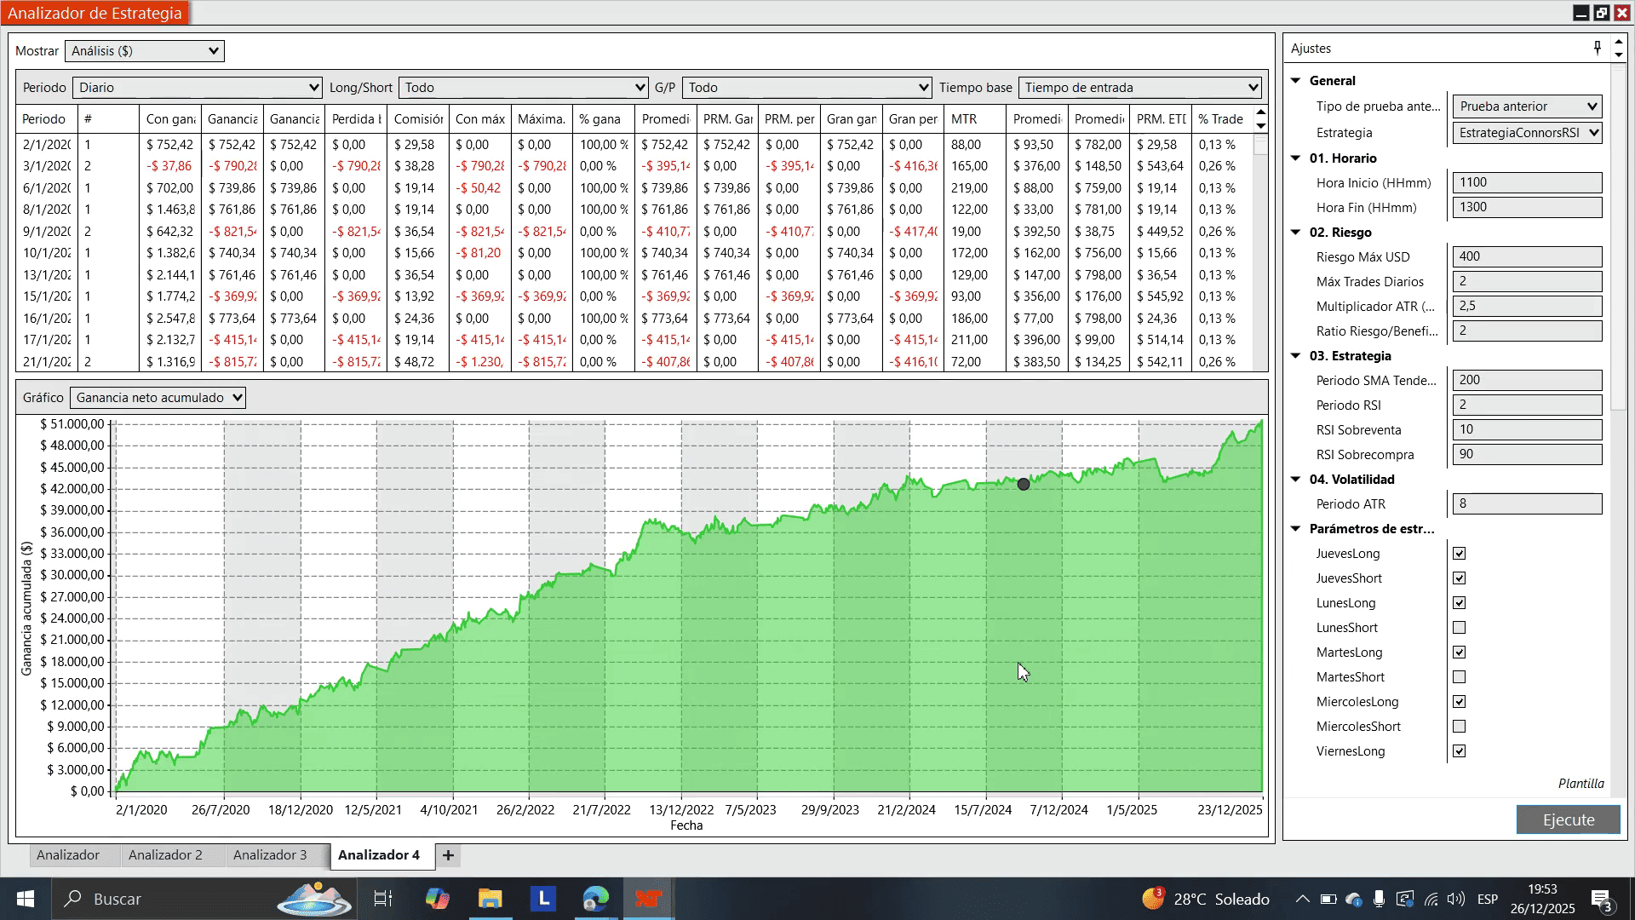This screenshot has height=920, width=1635.
Task: Enable the LunesShort checkbox
Action: 1459,628
